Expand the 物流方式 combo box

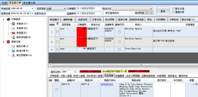click(x=133, y=9)
